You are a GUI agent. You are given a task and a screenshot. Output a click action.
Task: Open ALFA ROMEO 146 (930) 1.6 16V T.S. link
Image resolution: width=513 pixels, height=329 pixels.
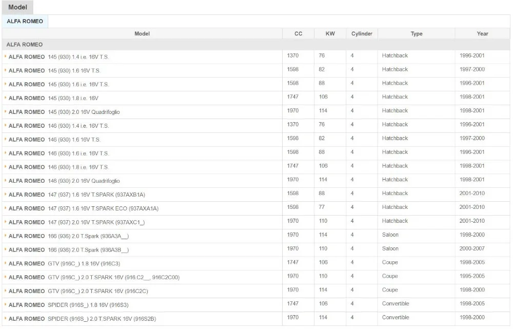pos(54,140)
